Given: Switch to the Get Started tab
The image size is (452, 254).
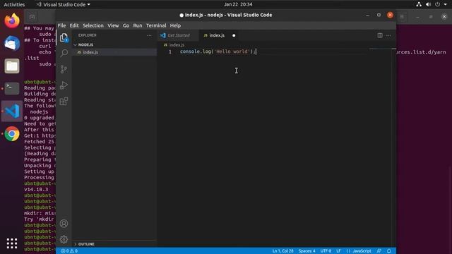Looking at the screenshot, I should pyautogui.click(x=178, y=35).
